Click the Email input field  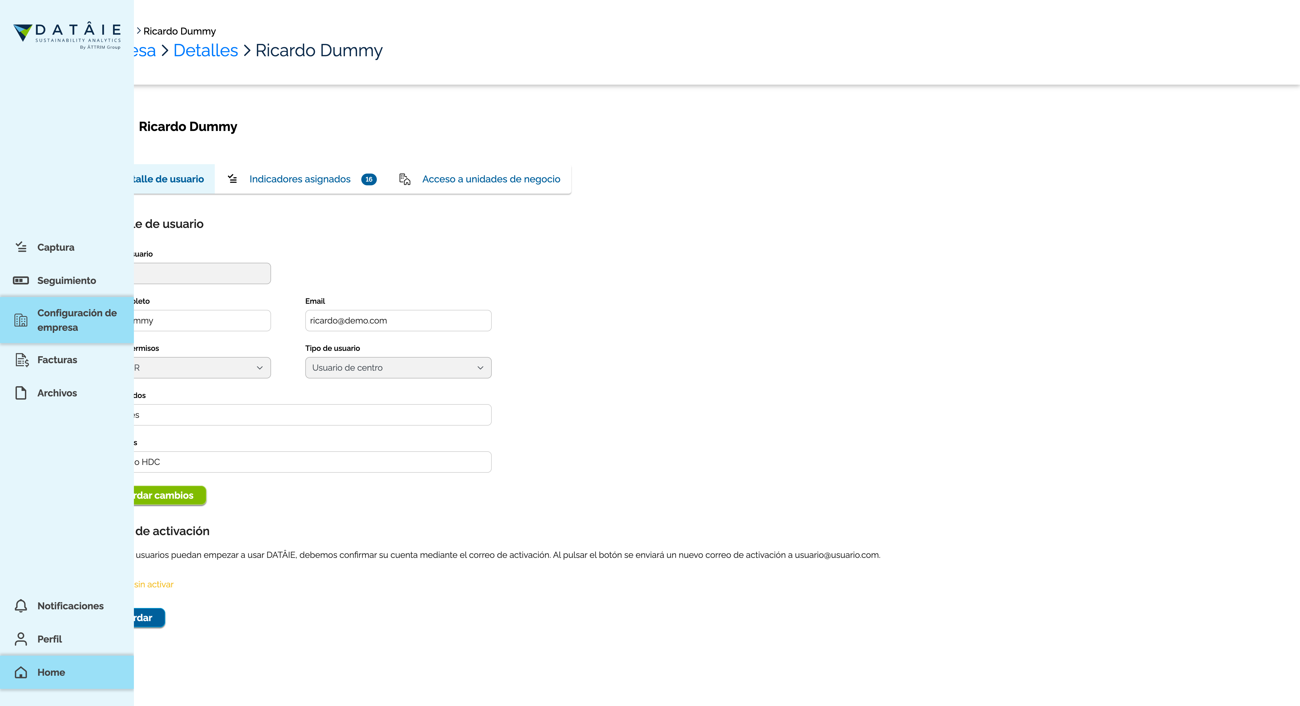[x=398, y=320]
